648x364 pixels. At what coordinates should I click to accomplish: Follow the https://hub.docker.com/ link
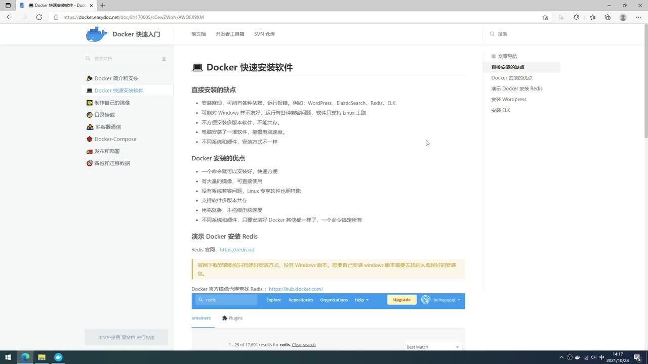(x=296, y=289)
